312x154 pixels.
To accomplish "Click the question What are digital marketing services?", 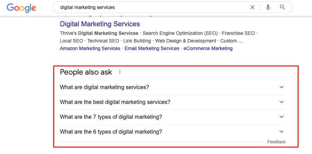I will [105, 87].
